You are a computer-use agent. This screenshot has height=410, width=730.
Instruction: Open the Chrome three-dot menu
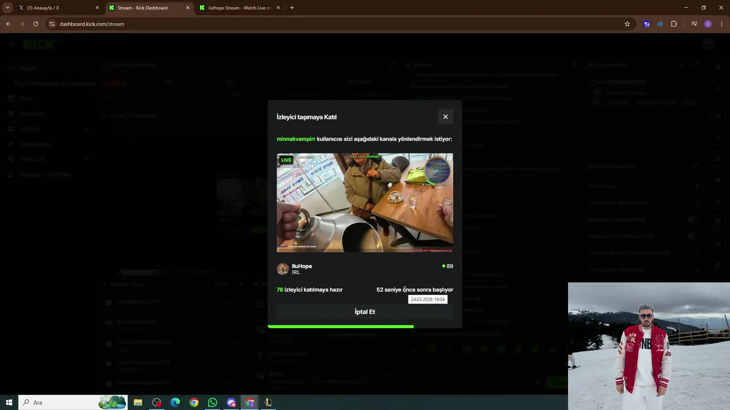(722, 24)
